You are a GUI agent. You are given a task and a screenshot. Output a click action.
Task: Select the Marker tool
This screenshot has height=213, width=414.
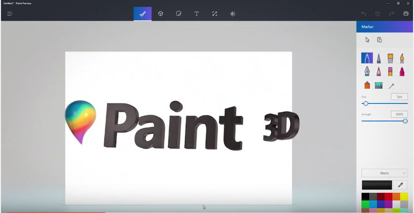367,58
